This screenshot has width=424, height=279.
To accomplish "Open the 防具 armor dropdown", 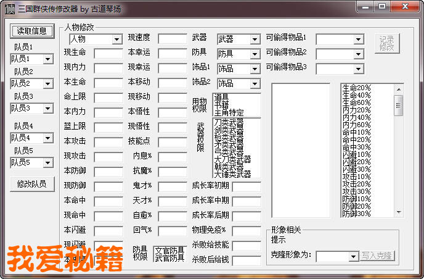I will tap(255, 54).
